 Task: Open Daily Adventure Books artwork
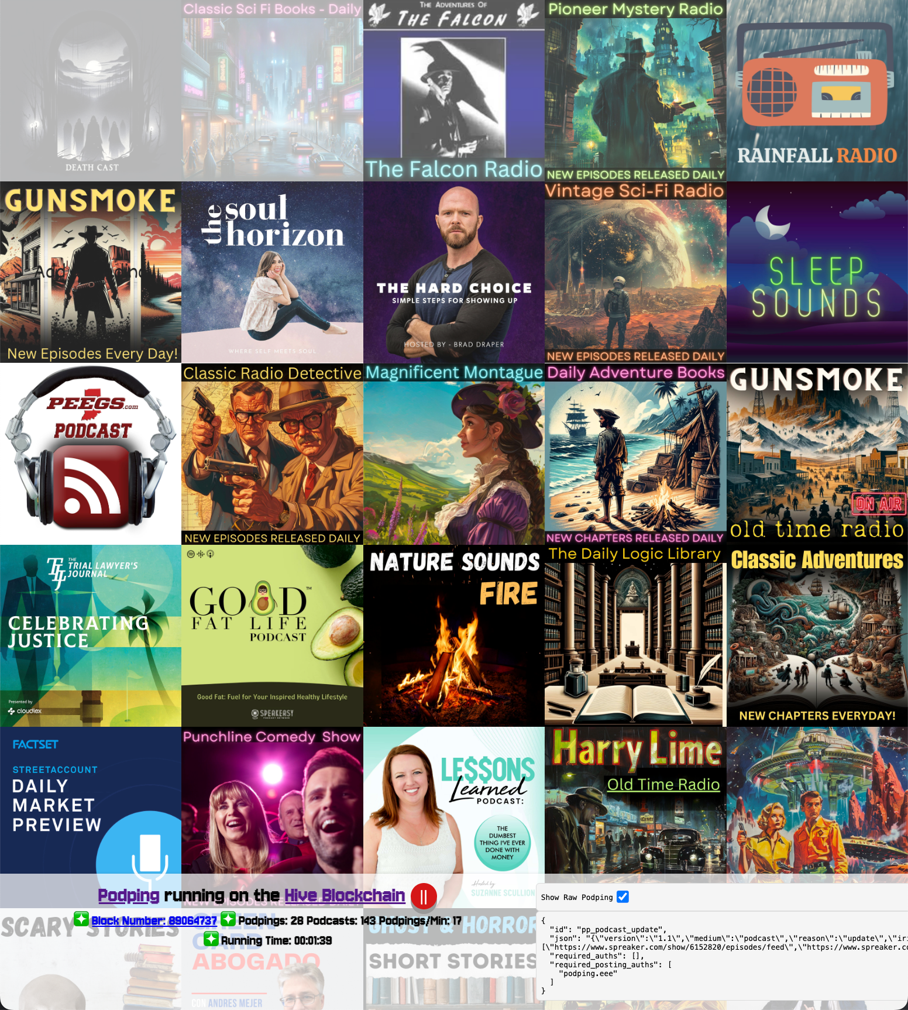(x=635, y=454)
